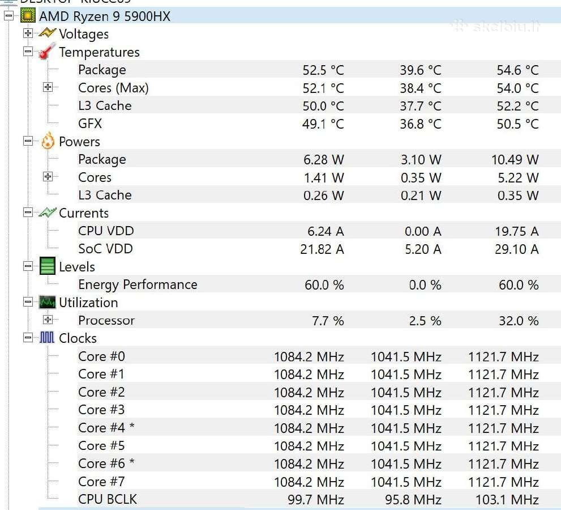Select the Processor utilization label
This screenshot has width=561, height=510.
pos(106,320)
